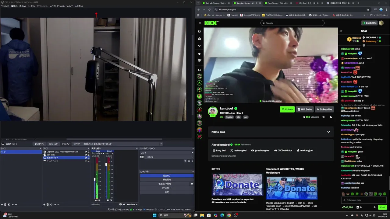This screenshot has height=219, width=390.
Task: Open File Explorer from taskbar
Action: [202, 215]
